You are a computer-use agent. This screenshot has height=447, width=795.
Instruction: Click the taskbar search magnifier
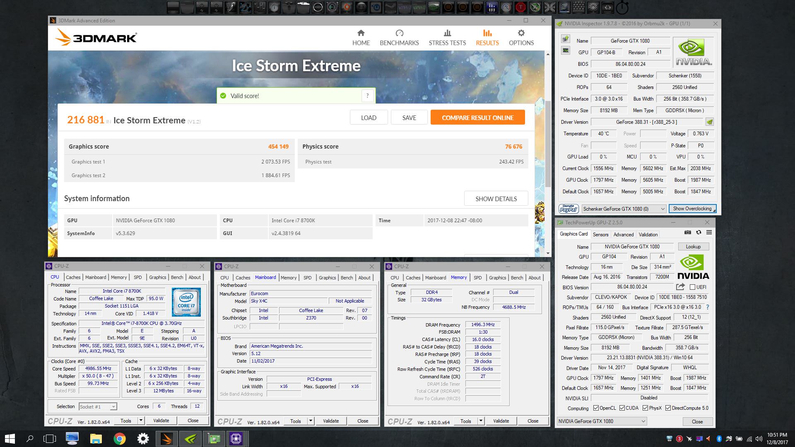30,438
